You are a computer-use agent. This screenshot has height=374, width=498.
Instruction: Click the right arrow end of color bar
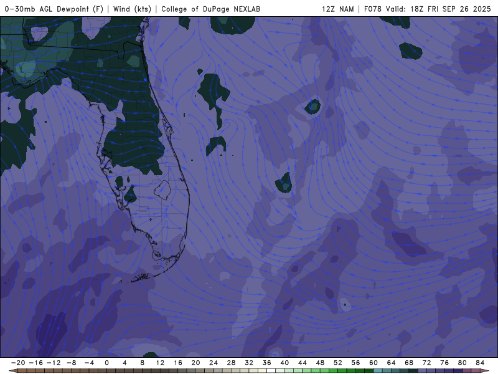coord(486,371)
